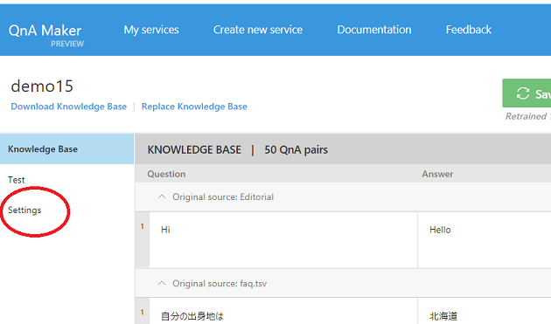Open the Documentation link
Viewport: 551px width, 324px height.
[x=374, y=30]
